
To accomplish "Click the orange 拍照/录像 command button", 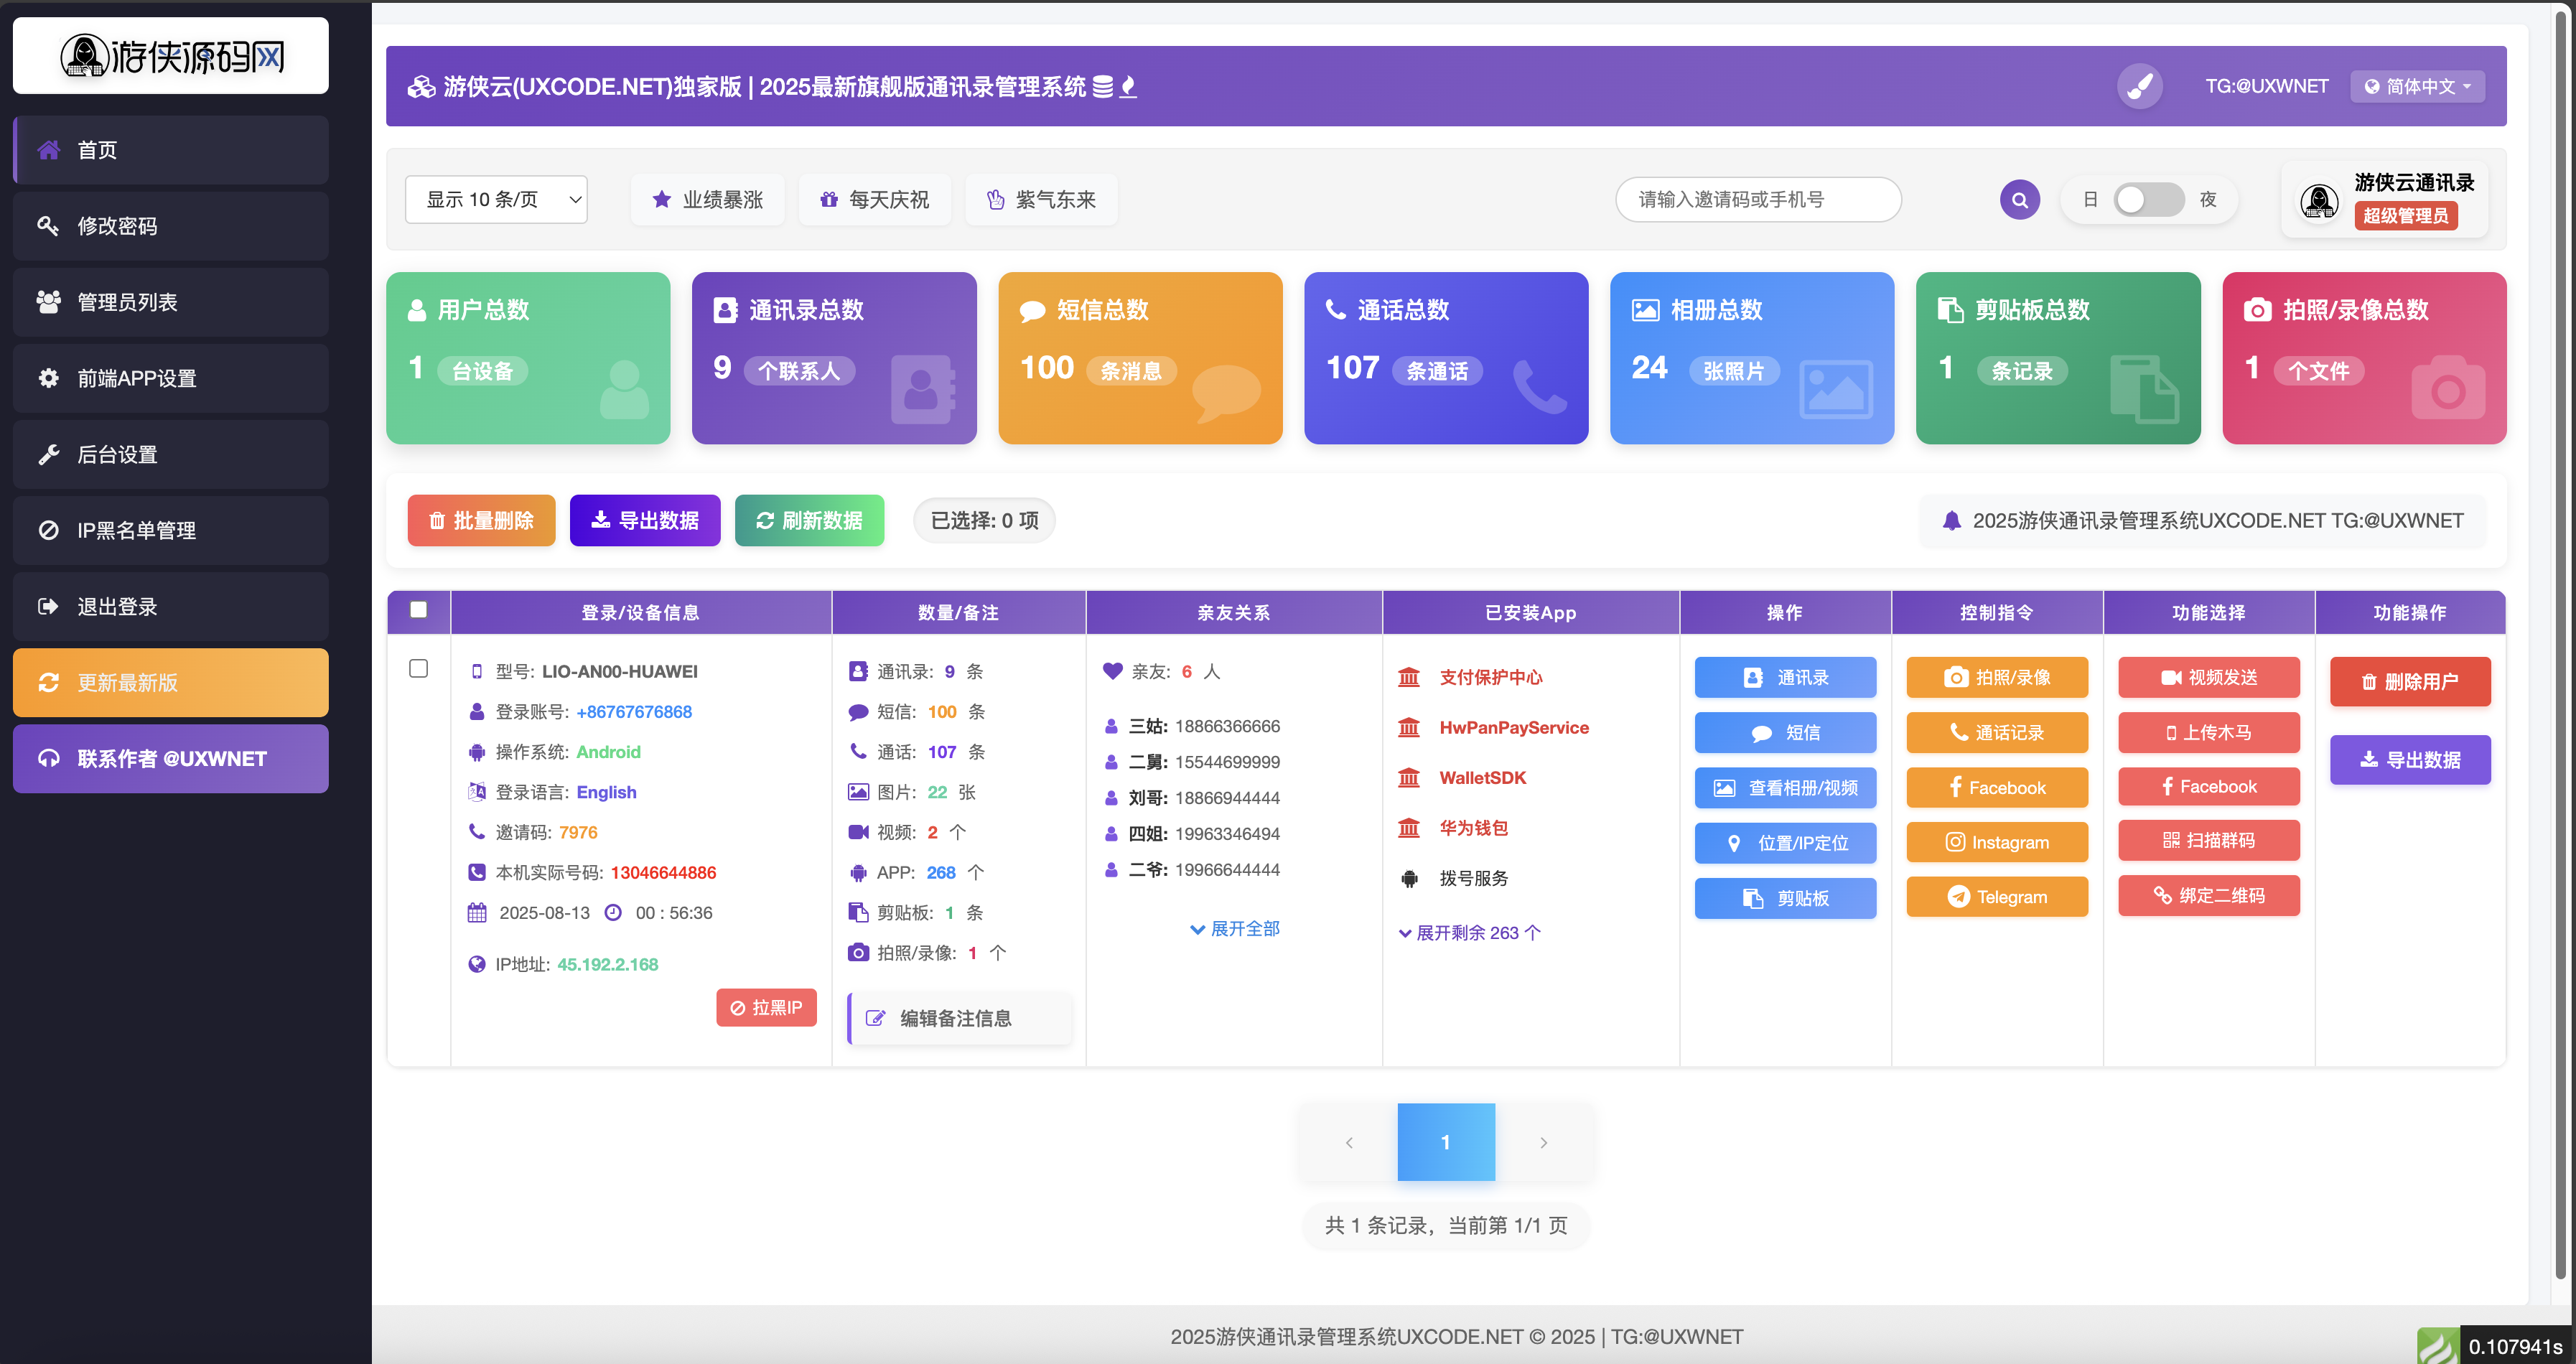I will (1997, 677).
